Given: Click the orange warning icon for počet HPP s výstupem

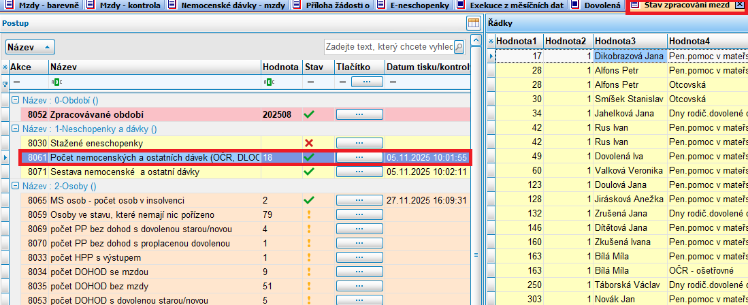Looking at the screenshot, I should [309, 257].
